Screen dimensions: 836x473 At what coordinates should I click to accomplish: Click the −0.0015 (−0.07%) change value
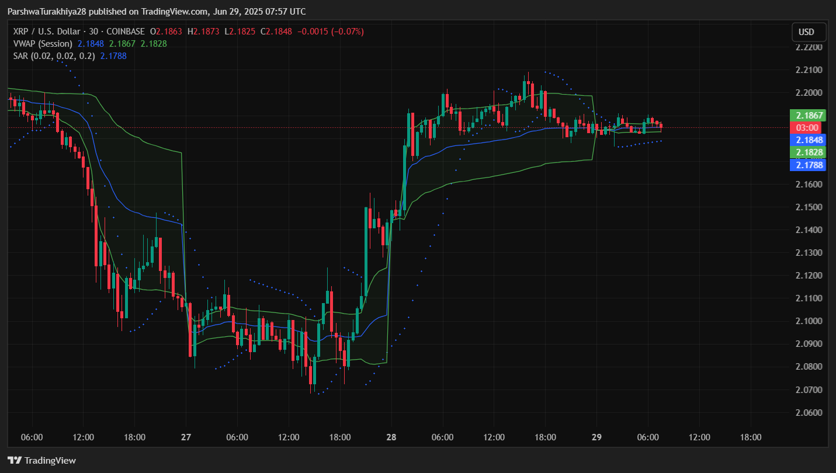pyautogui.click(x=331, y=31)
